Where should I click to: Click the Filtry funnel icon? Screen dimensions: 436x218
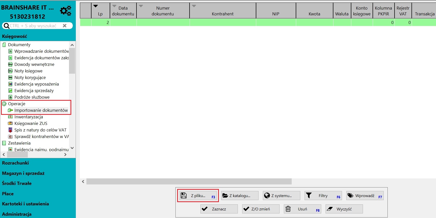(309, 196)
